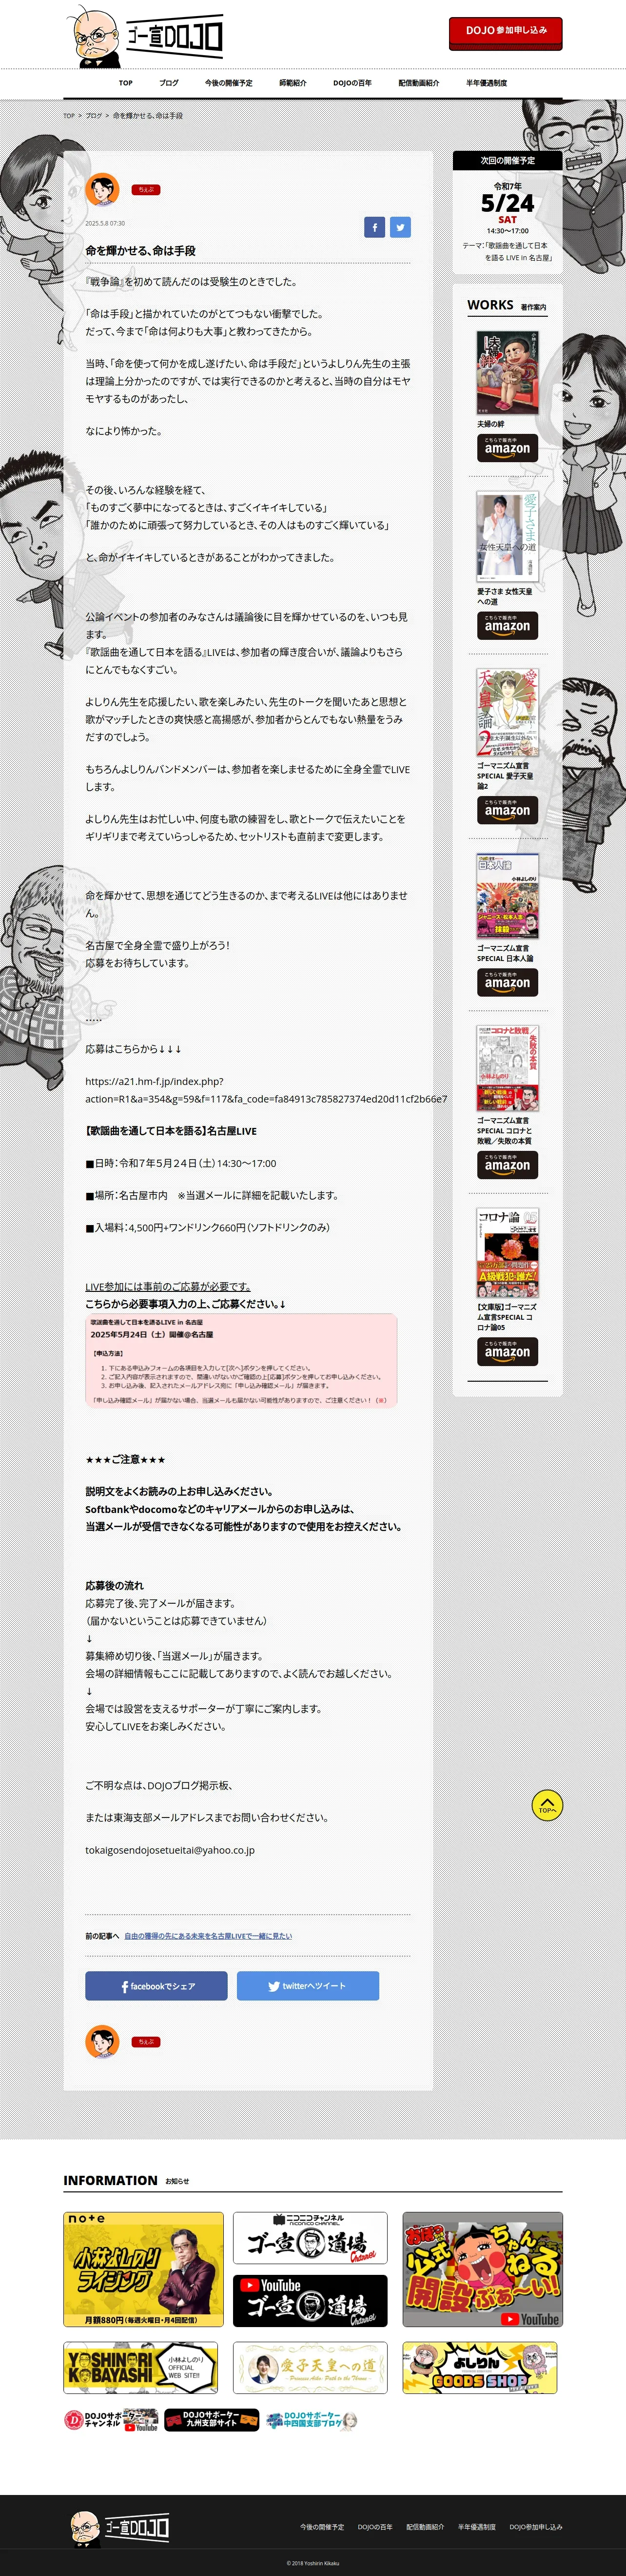Image resolution: width=626 pixels, height=2576 pixels.
Task: Click the WORKS 著作案内 heading
Action: 507,305
